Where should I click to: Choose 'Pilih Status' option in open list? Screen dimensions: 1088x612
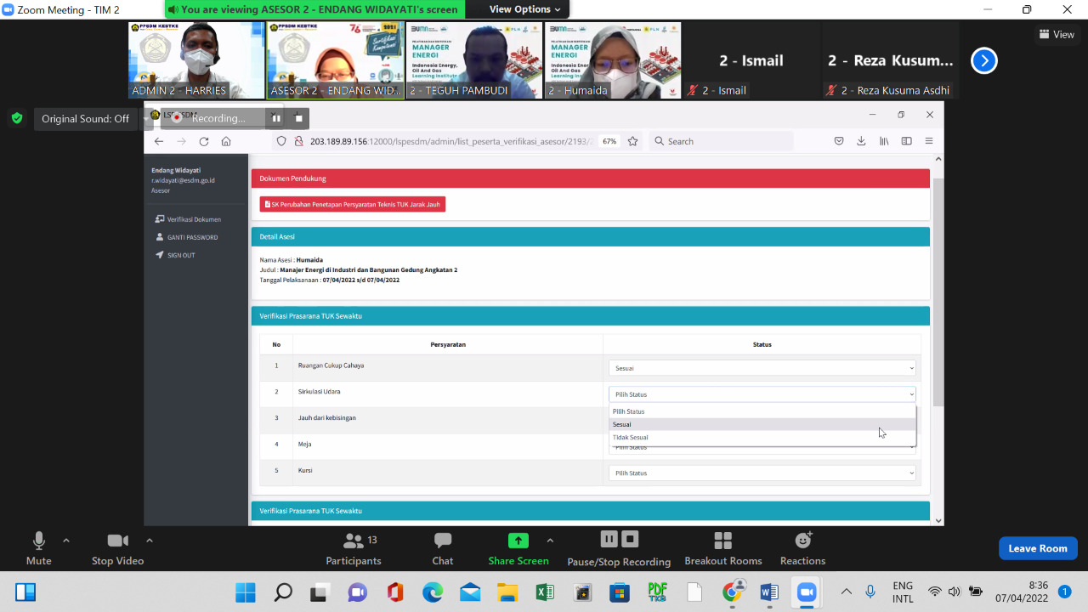762,411
